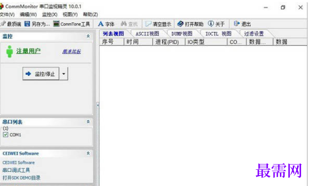Click the green registered-user figure icon
Screen dimensions: 311x186
pyautogui.click(x=9, y=52)
